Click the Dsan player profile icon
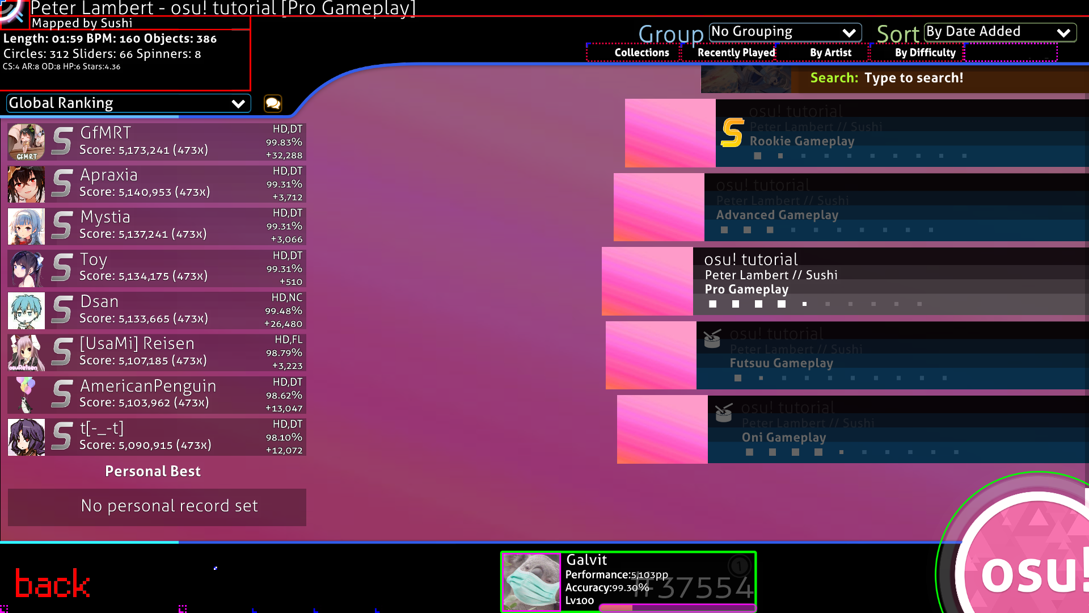Image resolution: width=1089 pixels, height=613 pixels. (26, 309)
